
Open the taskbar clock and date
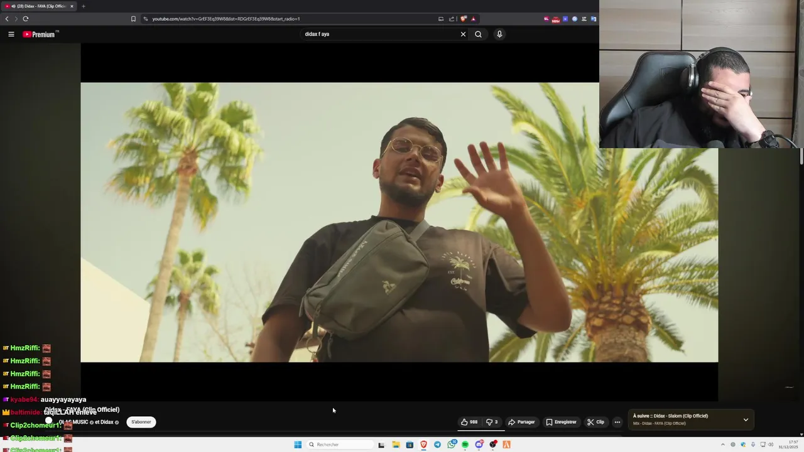coord(788,444)
